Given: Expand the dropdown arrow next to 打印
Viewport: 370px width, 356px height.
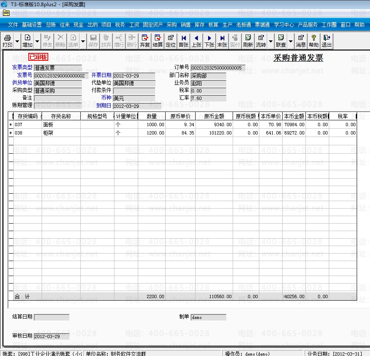Looking at the screenshot, I should (17, 41).
